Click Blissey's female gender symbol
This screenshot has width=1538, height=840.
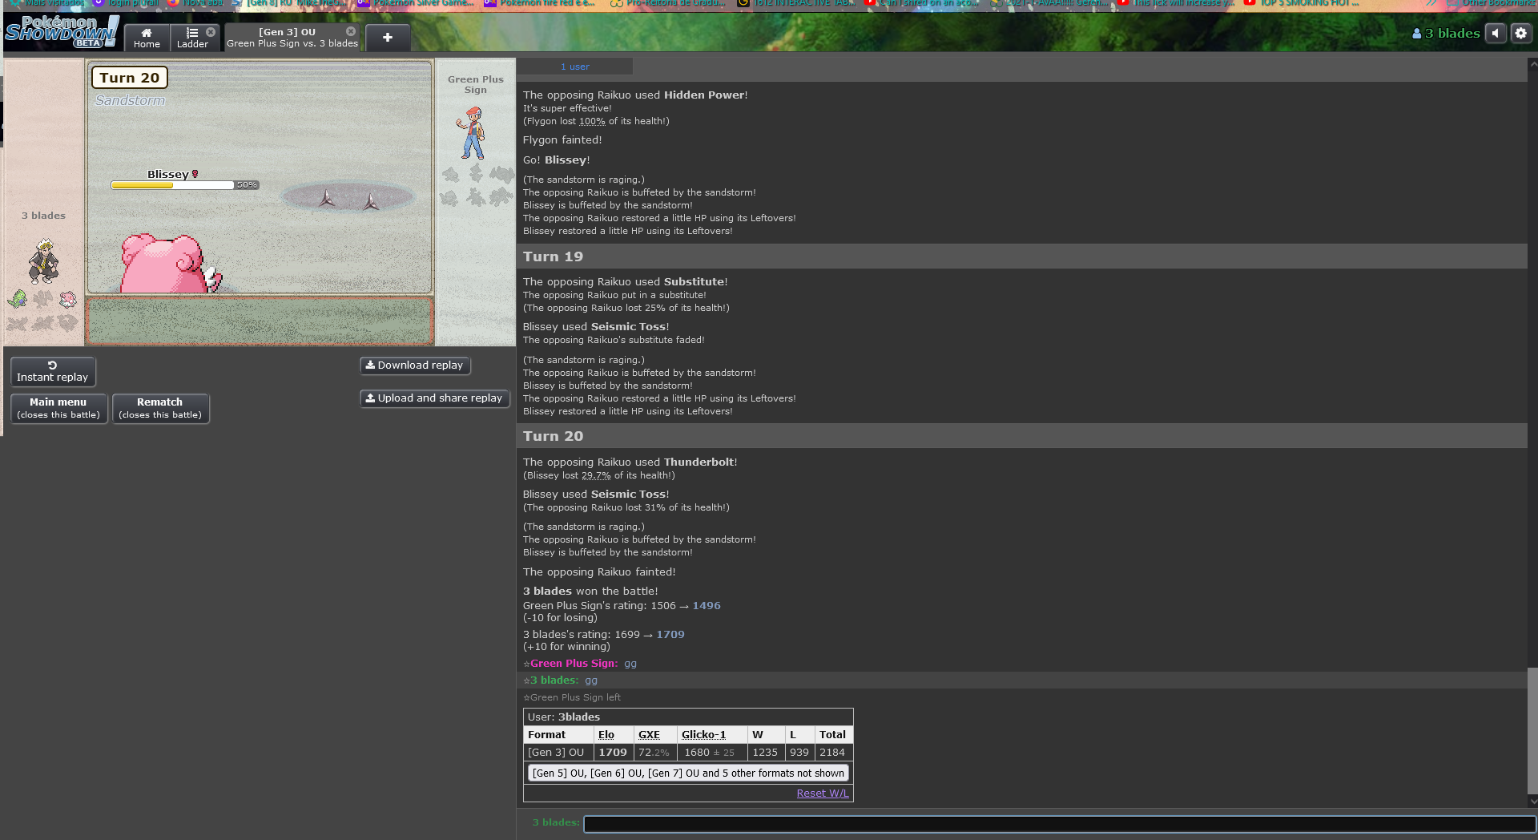click(195, 174)
